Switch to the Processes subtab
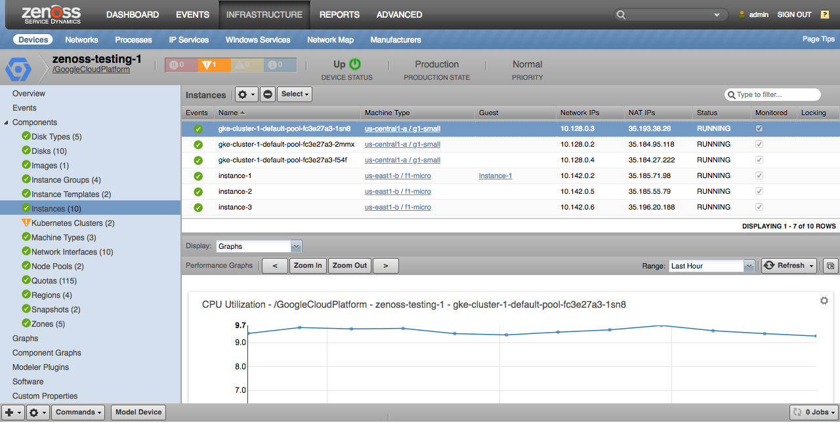This screenshot has width=840, height=423. point(133,40)
